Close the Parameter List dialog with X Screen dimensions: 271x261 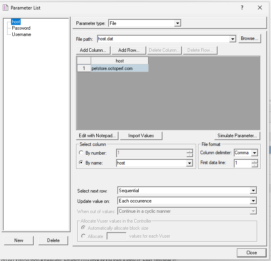tap(260, 8)
